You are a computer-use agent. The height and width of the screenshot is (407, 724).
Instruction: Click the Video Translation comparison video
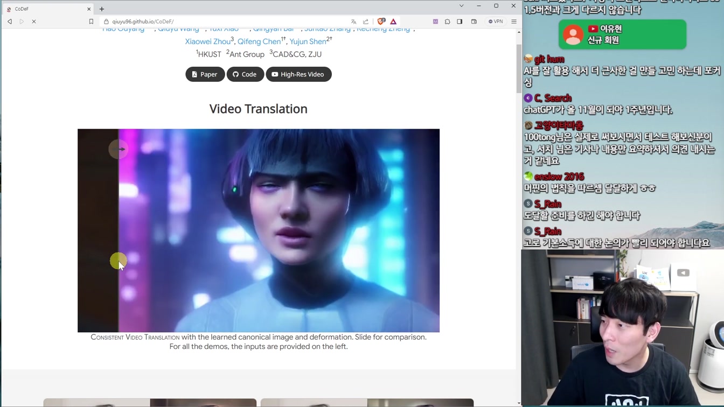[x=259, y=230]
